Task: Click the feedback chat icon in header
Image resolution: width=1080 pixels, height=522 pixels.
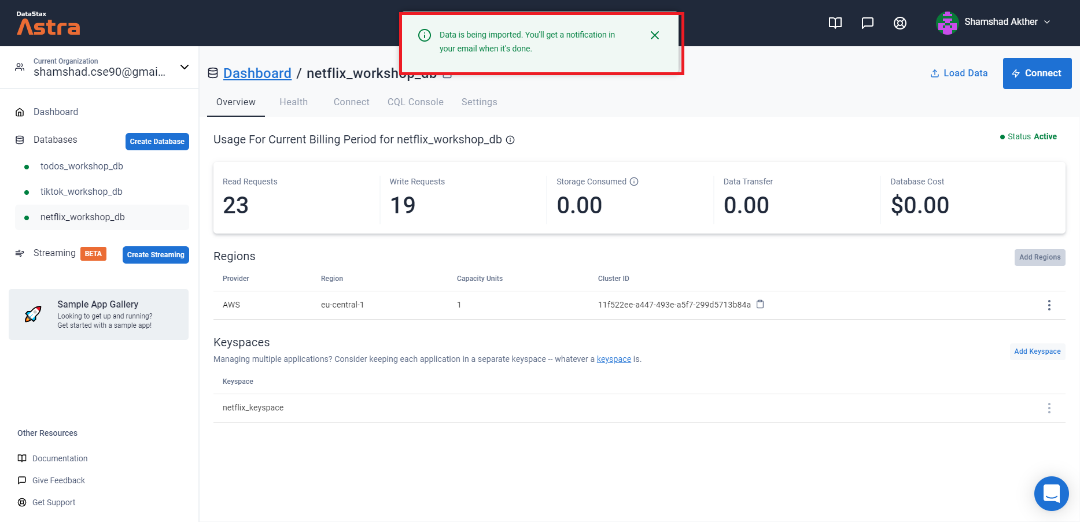Action: point(867,23)
